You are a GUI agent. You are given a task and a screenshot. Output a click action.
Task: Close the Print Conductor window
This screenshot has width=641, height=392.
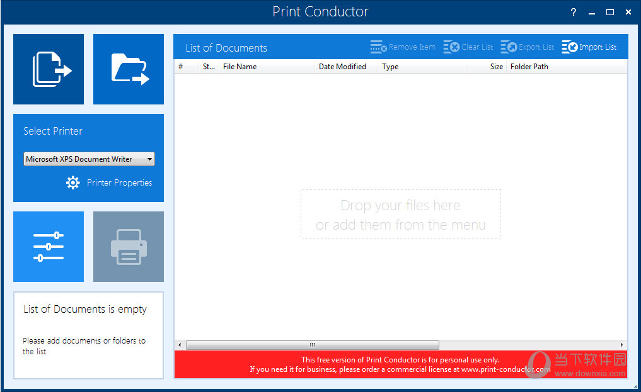[x=628, y=12]
